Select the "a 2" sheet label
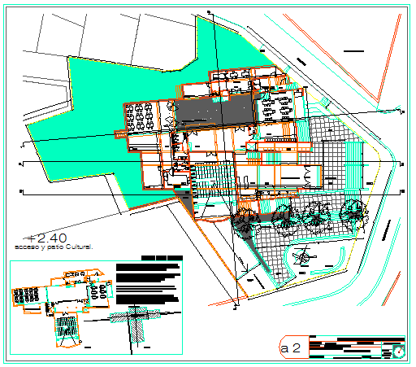The width and height of the screenshot is (416, 367). (291, 348)
